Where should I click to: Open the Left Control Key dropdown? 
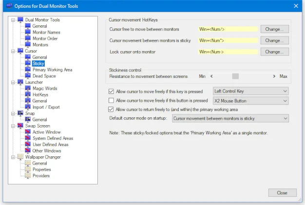pos(250,91)
